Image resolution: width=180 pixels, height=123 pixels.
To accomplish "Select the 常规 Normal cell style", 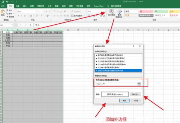I will (131, 12).
